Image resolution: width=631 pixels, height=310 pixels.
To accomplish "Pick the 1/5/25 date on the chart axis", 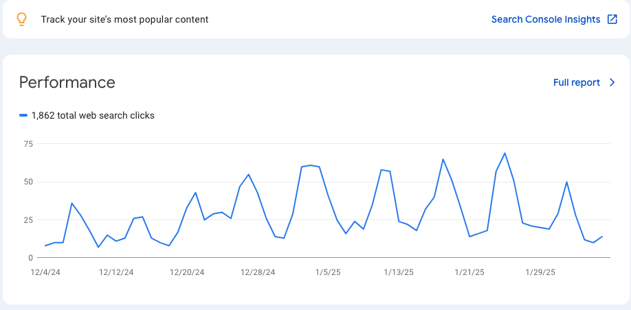I will [x=328, y=272].
